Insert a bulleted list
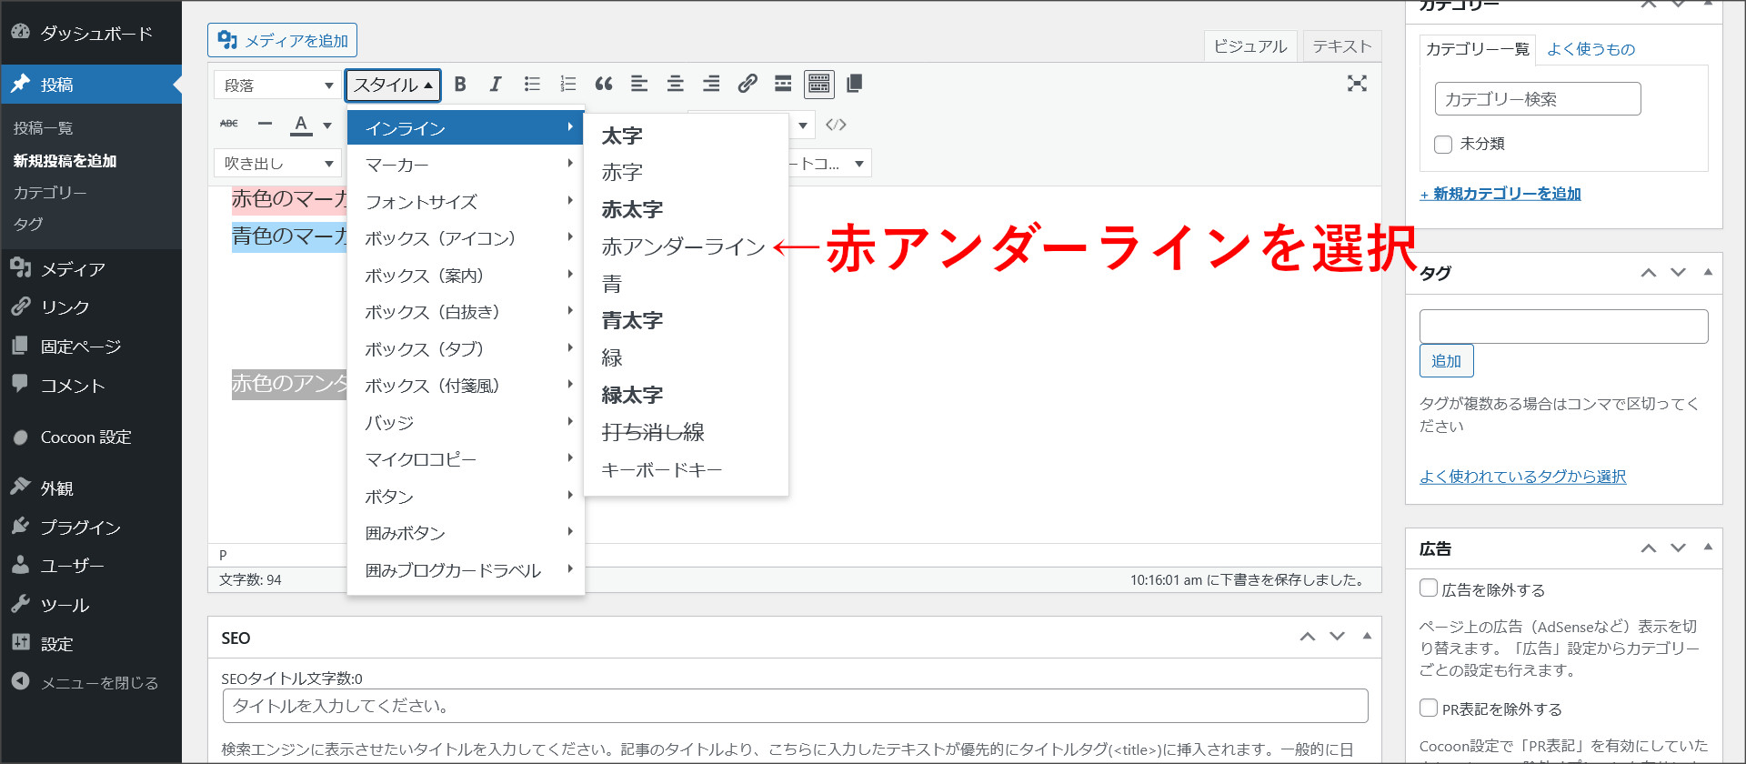The image size is (1746, 764). click(x=532, y=85)
